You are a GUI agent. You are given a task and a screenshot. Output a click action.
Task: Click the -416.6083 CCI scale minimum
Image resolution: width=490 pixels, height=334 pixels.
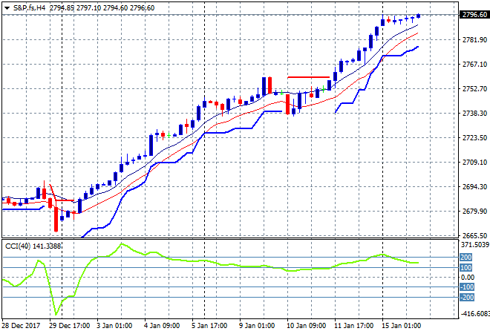point(474,313)
